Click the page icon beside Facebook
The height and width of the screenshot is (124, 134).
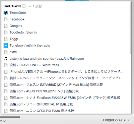(6, 19)
